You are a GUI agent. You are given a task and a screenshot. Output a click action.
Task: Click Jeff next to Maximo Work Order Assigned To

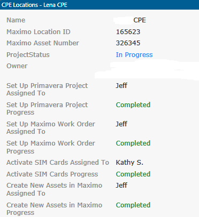point(121,124)
